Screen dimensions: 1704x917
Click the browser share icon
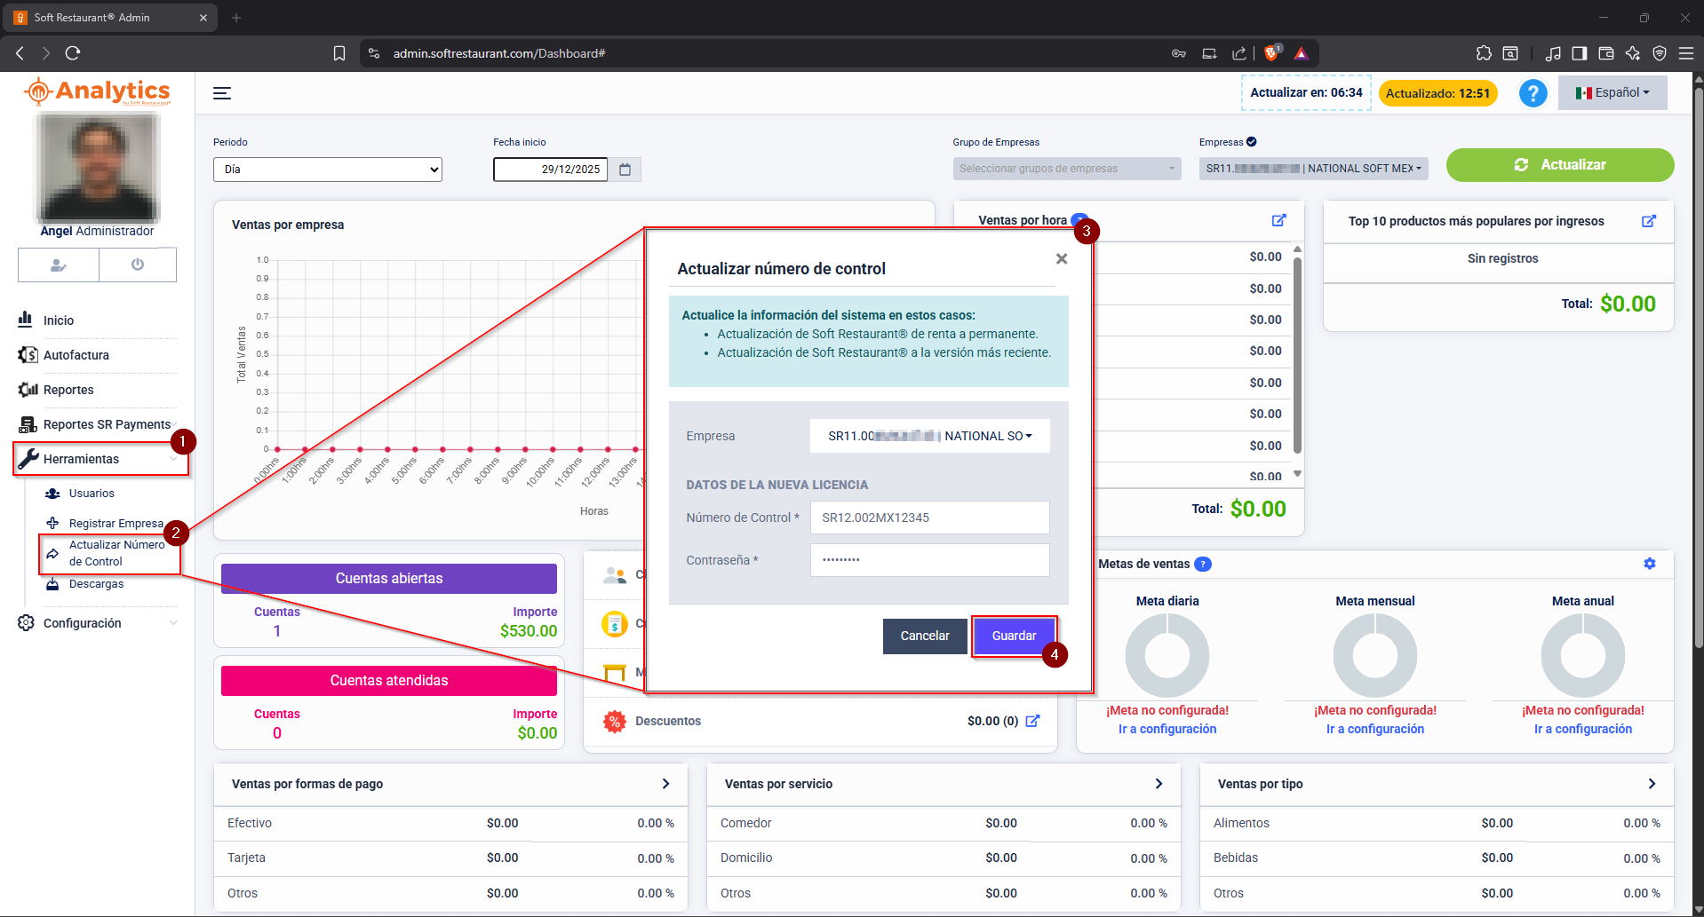(1239, 53)
